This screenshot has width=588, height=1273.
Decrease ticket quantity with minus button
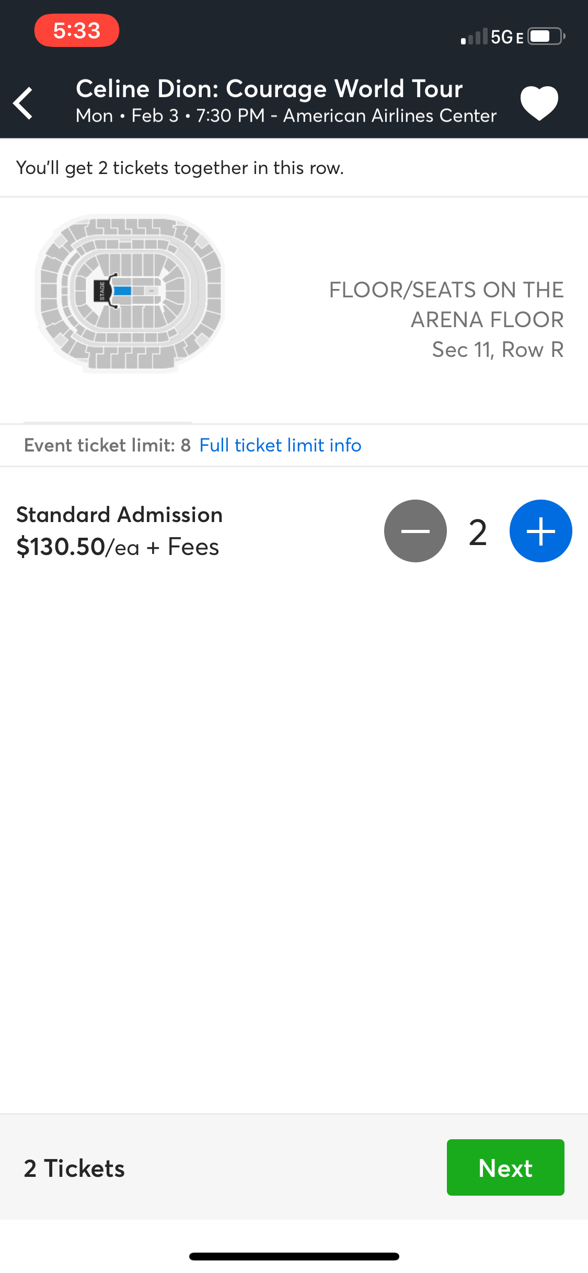[x=415, y=531]
